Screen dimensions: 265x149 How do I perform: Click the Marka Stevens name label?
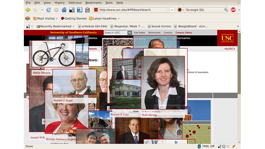coord(42,73)
